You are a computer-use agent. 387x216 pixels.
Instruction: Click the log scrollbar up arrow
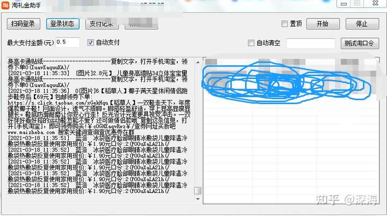point(198,62)
